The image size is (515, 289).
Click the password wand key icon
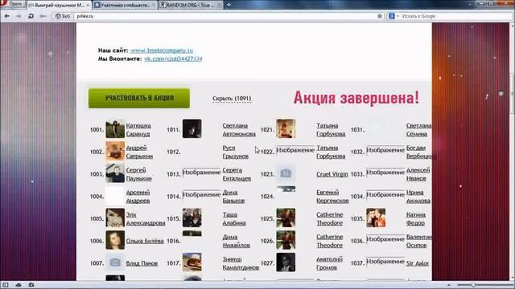[43, 16]
